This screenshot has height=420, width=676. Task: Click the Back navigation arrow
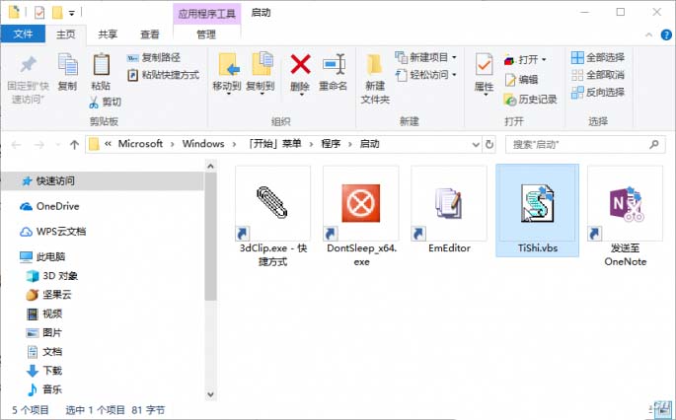point(17,145)
